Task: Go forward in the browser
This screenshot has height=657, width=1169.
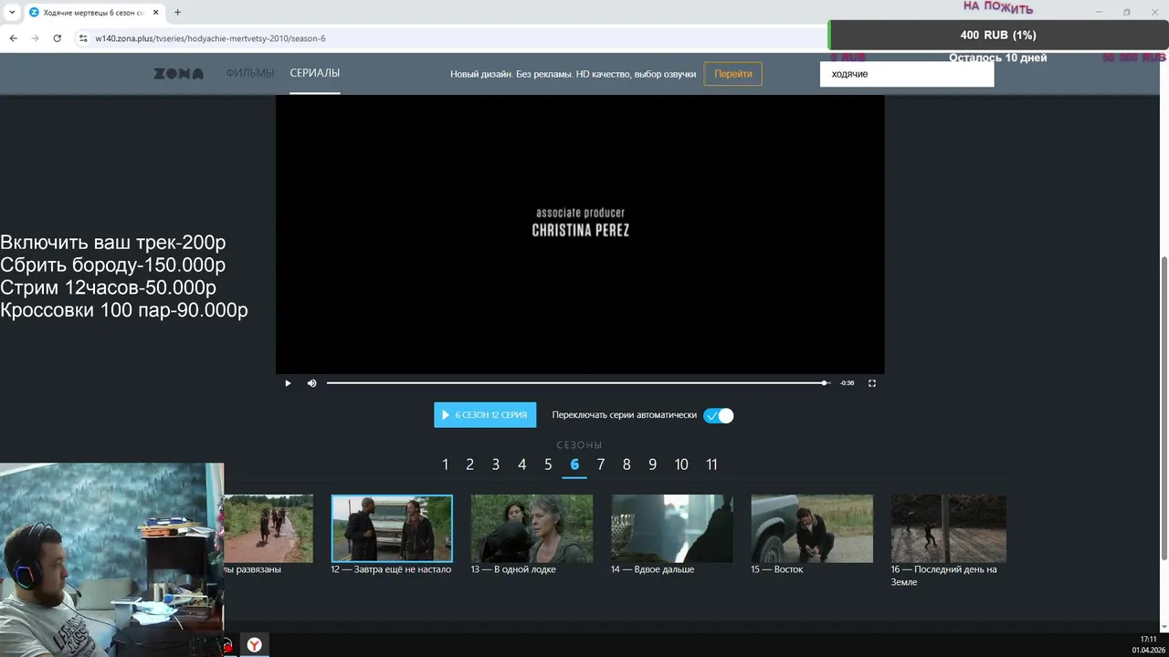Action: (x=36, y=38)
